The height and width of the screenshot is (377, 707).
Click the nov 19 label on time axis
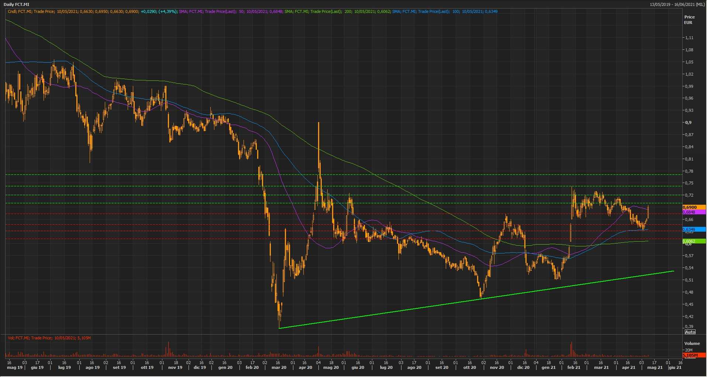point(175,367)
